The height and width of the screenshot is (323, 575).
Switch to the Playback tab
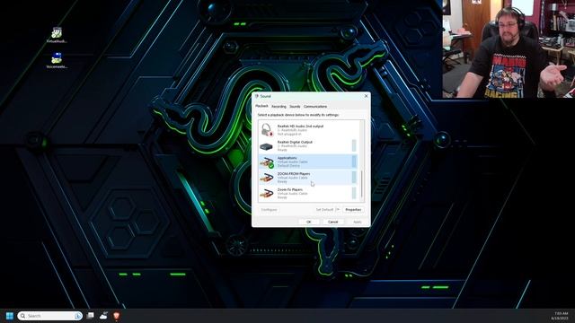coord(261,106)
